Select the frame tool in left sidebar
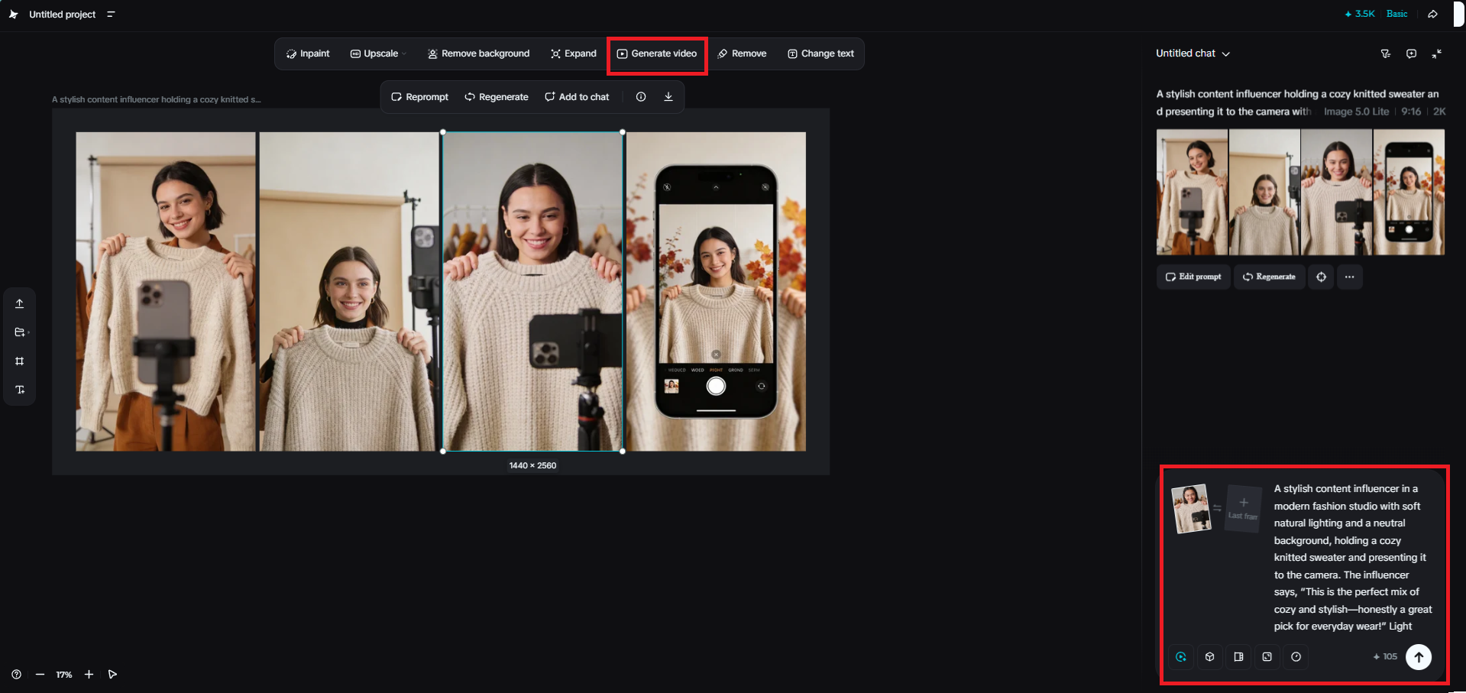1466x693 pixels. pyautogui.click(x=20, y=361)
